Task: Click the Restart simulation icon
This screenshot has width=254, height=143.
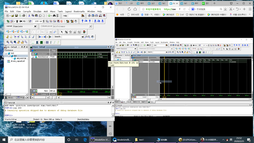Action: (30, 21)
